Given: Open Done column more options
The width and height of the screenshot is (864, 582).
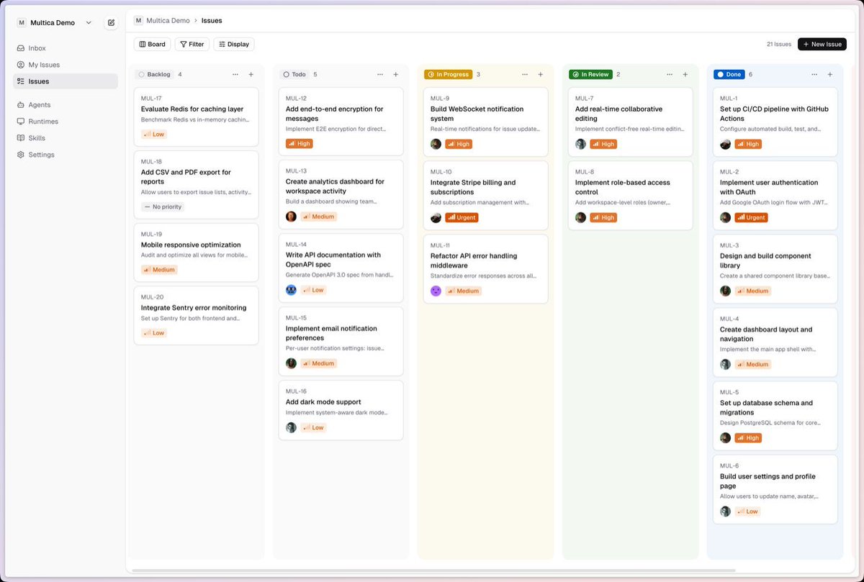Looking at the screenshot, I should [x=814, y=74].
